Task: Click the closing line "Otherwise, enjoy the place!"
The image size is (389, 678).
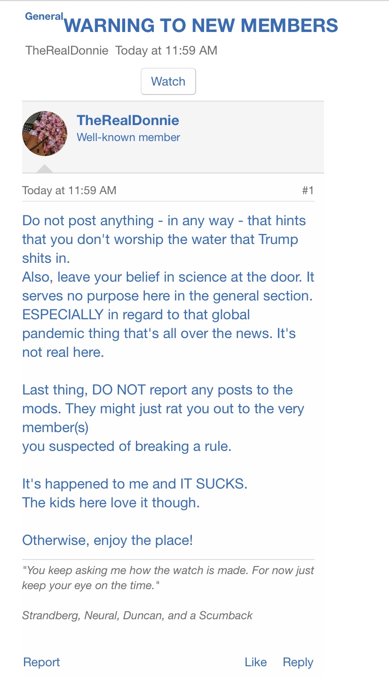Action: (107, 540)
